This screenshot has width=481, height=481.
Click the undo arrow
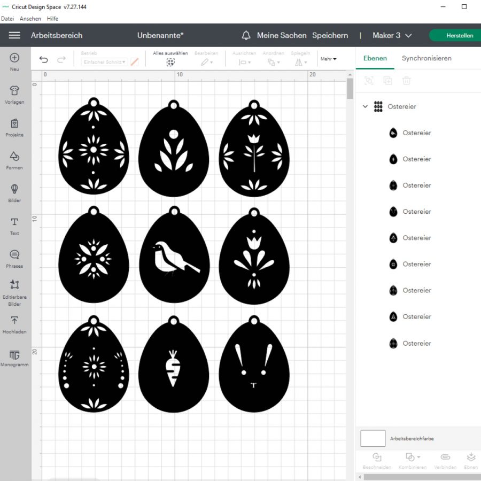tap(44, 60)
